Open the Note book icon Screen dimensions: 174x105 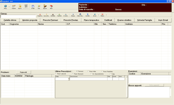click(51, 7)
